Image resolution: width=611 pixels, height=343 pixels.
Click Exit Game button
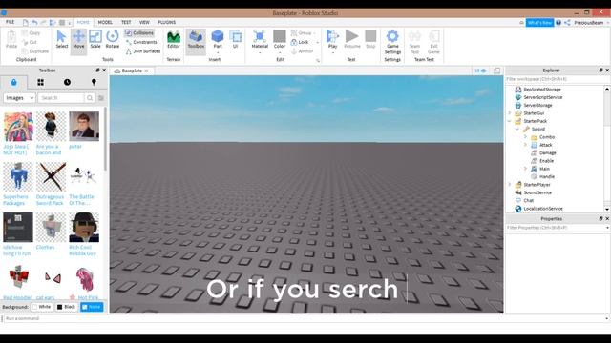433,42
